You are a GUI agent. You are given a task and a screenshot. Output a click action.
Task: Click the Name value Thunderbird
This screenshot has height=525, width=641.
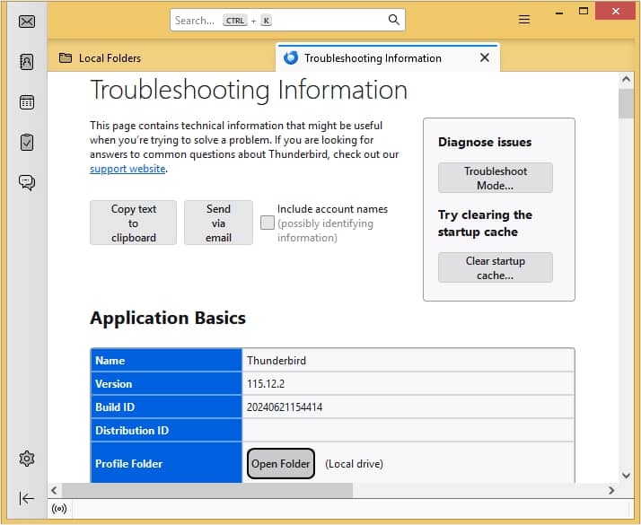pos(277,361)
